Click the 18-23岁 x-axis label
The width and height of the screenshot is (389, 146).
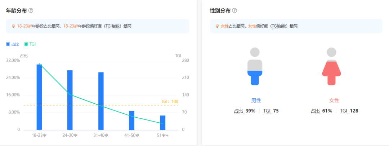point(39,135)
